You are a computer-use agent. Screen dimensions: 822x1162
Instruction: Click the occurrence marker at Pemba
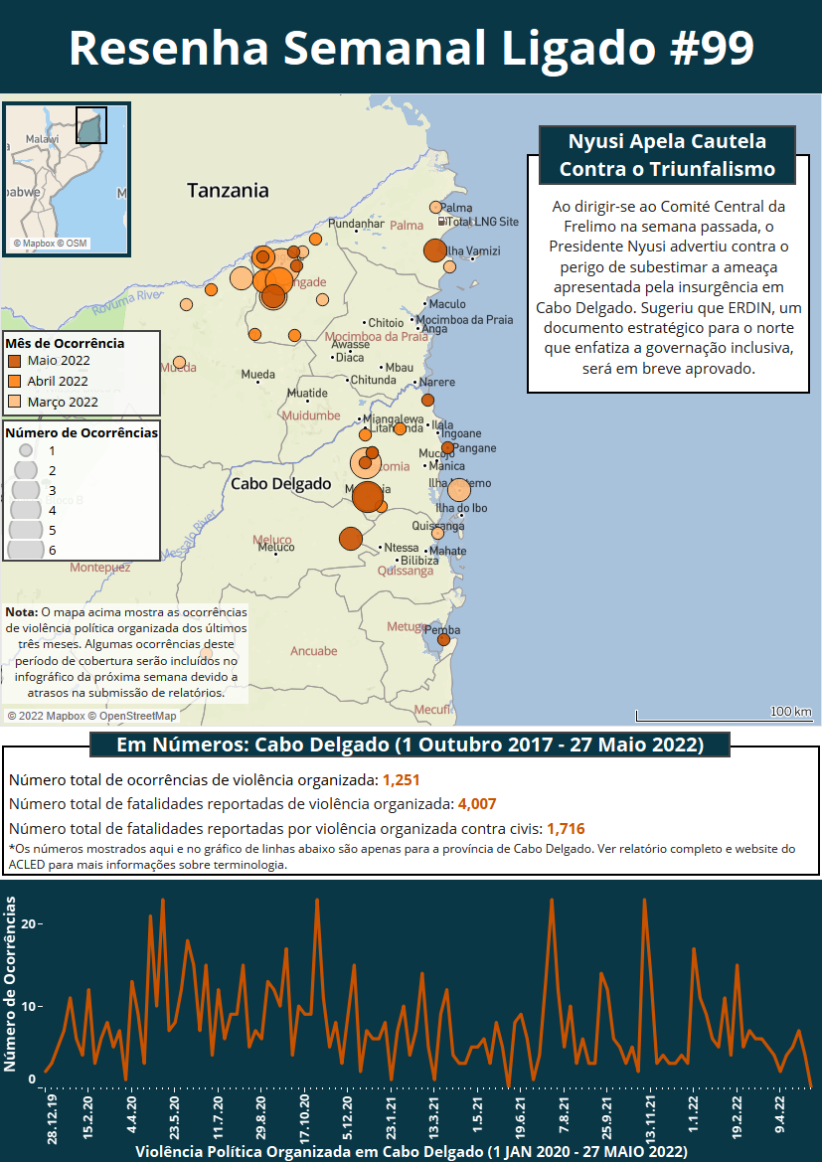click(x=443, y=639)
